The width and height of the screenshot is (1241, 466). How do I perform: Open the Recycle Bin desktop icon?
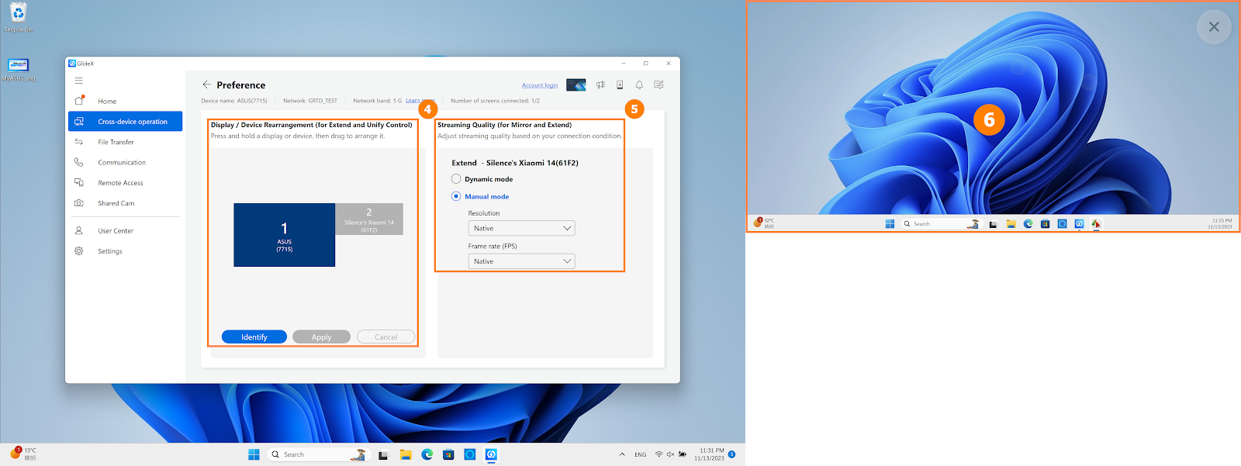click(19, 17)
